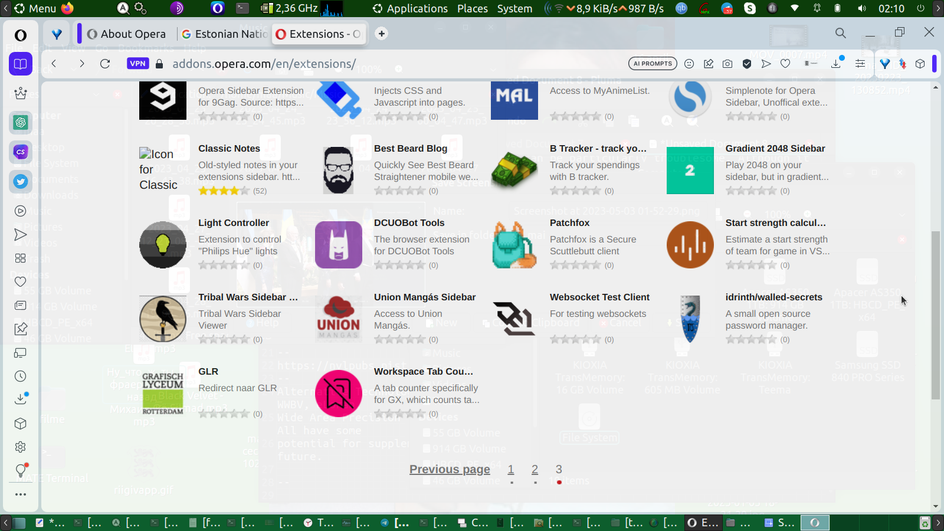Click the Gradient 2048 green thumbnail

pos(690,171)
